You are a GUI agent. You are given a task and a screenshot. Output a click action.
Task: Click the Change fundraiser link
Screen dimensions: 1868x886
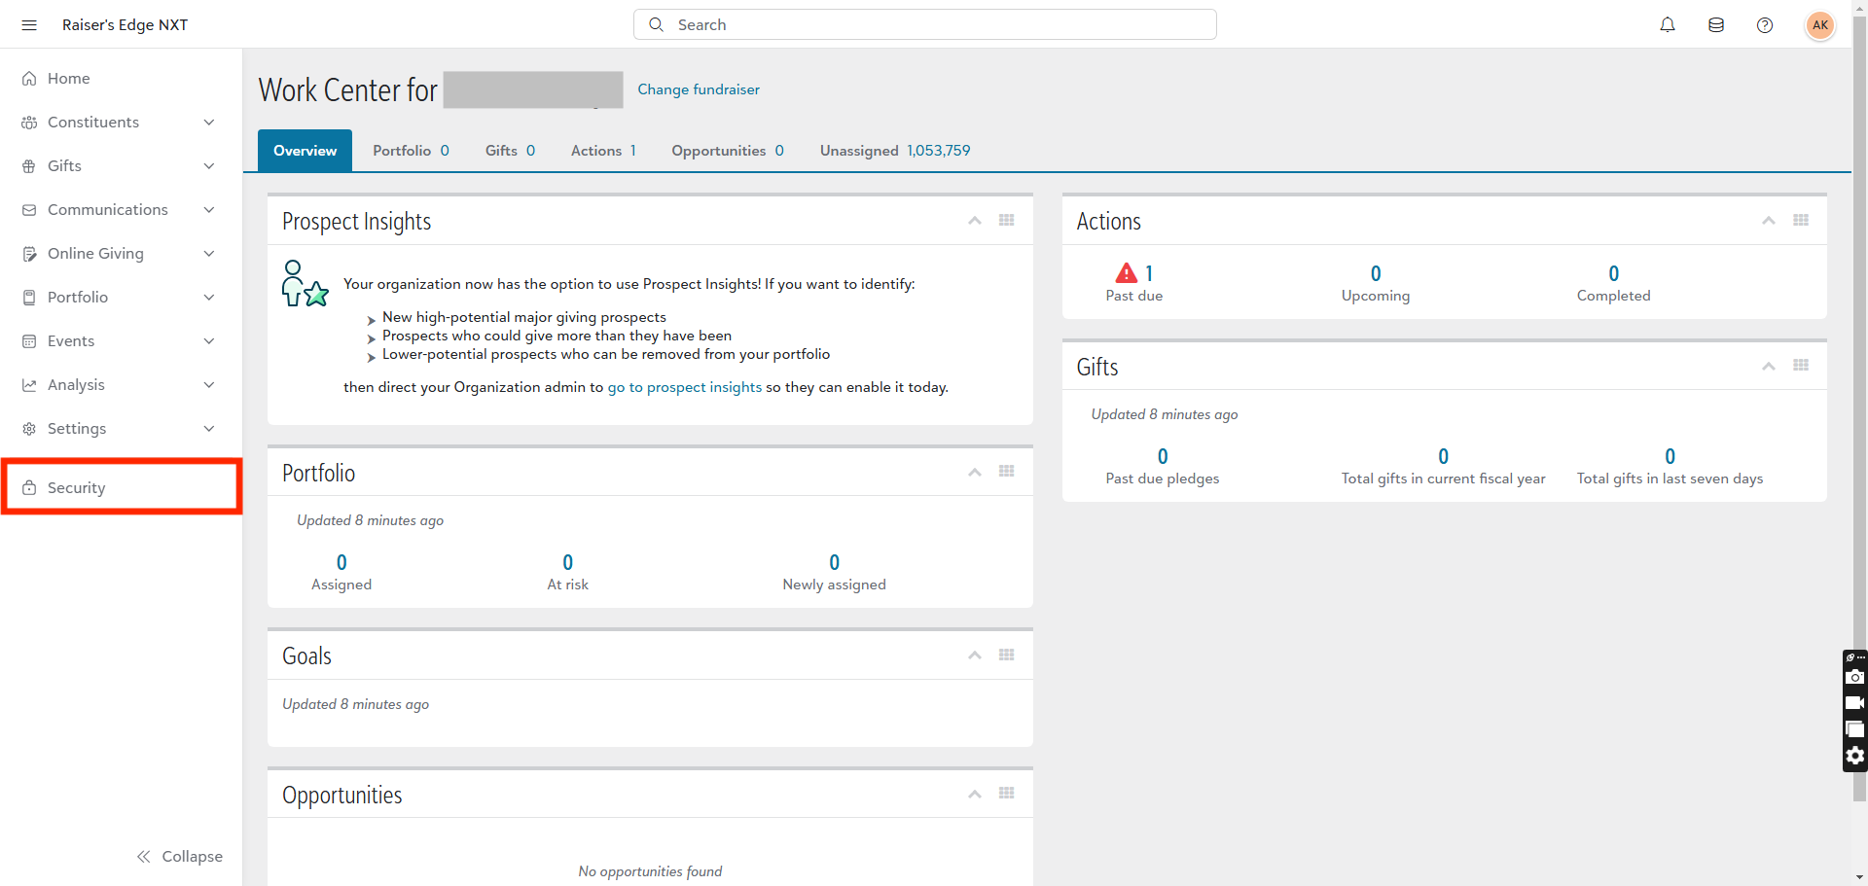point(699,89)
